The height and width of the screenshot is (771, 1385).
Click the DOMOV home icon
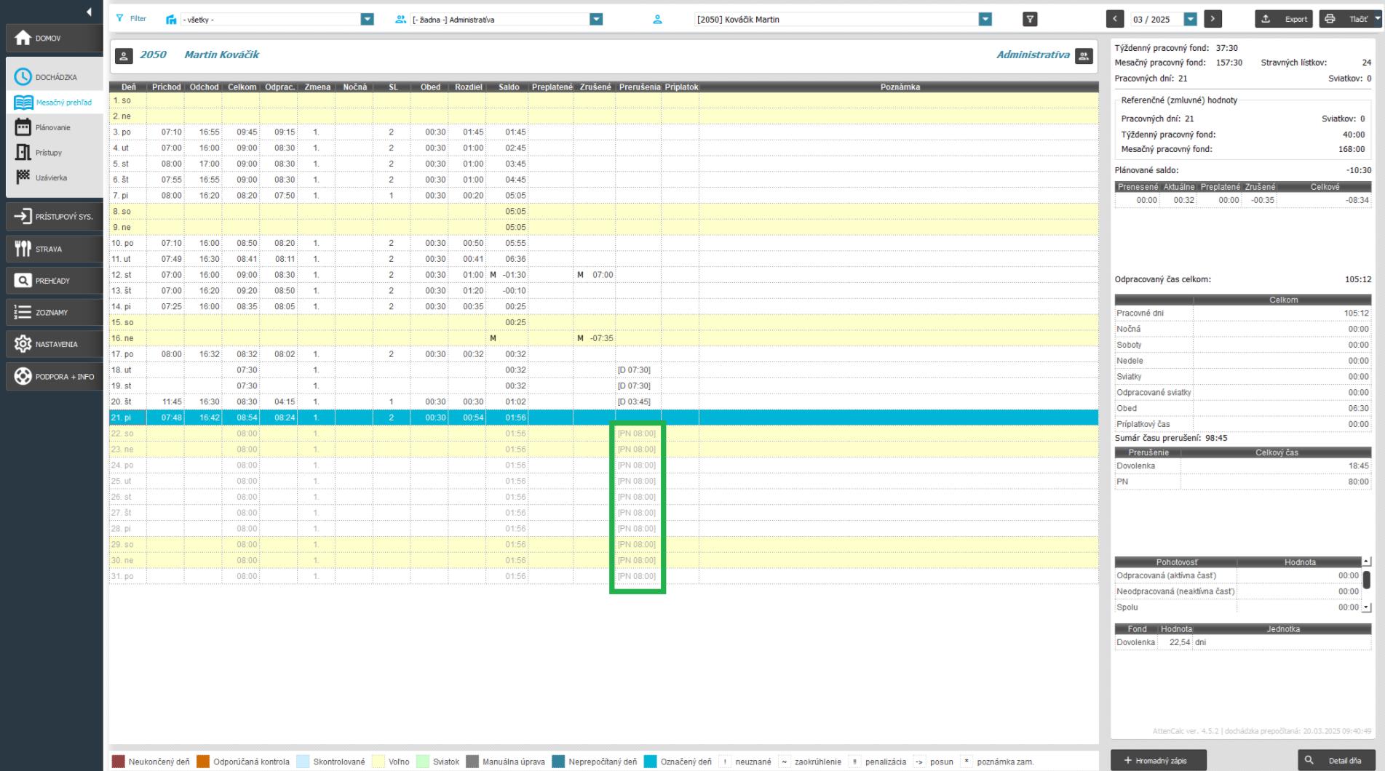(x=23, y=38)
